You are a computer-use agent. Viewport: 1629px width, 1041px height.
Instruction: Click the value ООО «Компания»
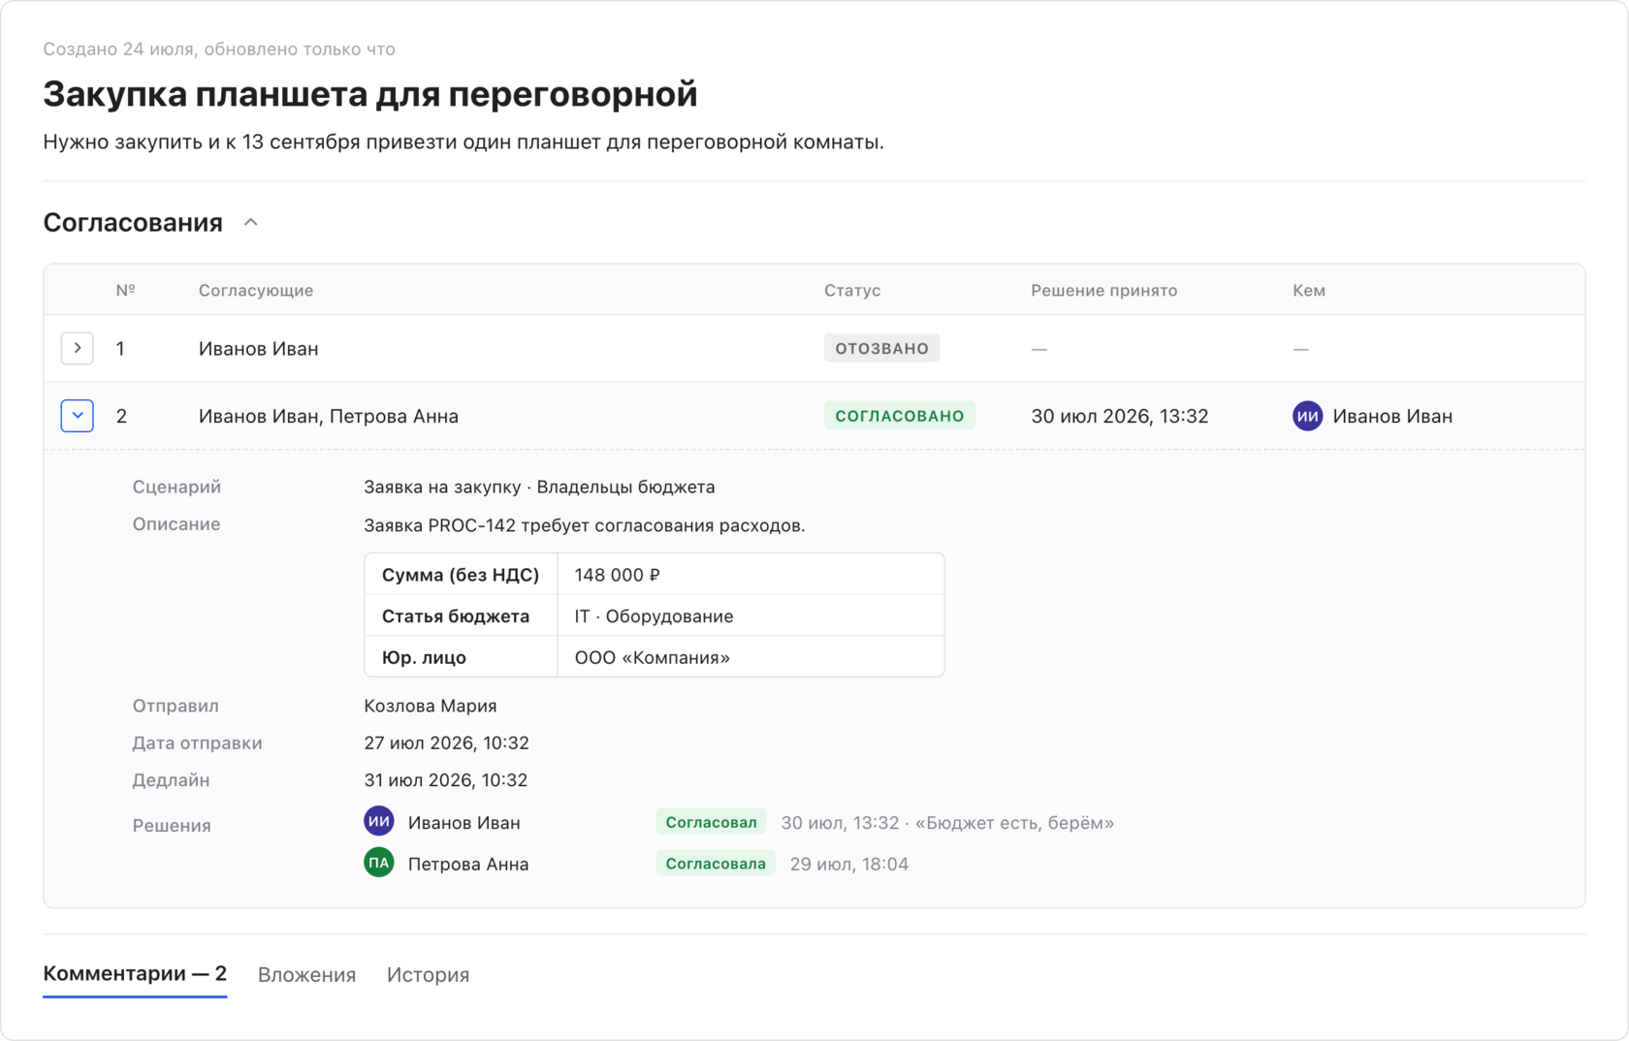[x=652, y=657]
